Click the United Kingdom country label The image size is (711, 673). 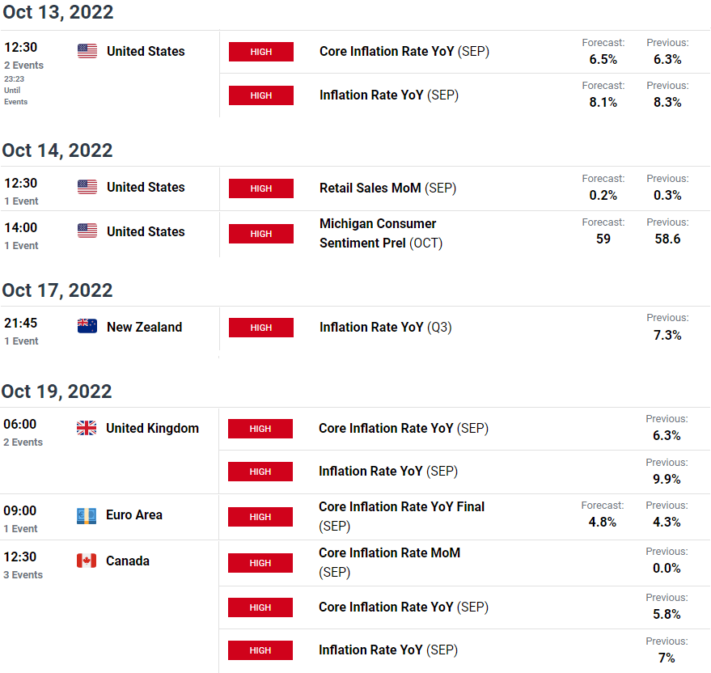pos(152,428)
